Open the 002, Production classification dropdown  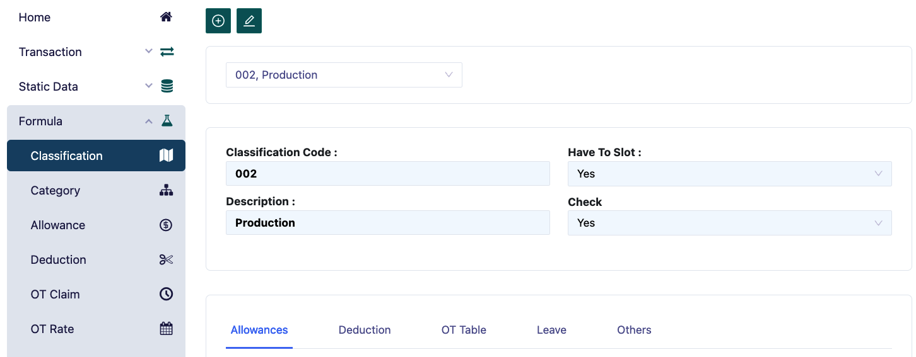click(344, 75)
